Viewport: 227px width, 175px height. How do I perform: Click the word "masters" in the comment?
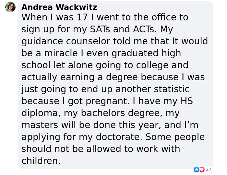tap(40, 125)
